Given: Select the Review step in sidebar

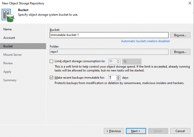Looking at the screenshot, I should [8, 63].
